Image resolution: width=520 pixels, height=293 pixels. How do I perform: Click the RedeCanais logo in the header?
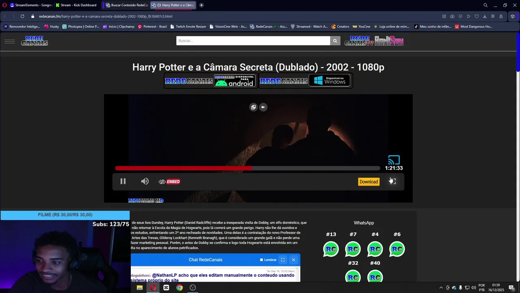(35, 41)
